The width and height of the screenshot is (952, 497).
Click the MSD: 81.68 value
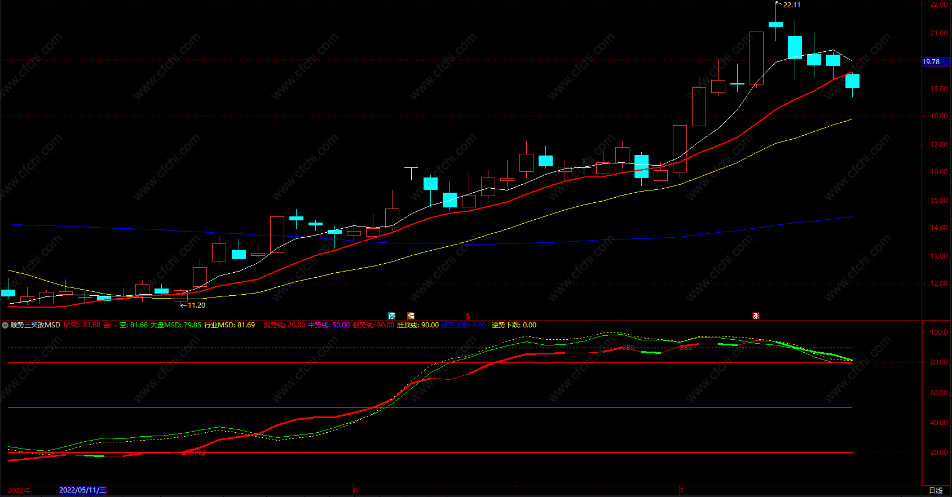pyautogui.click(x=82, y=325)
